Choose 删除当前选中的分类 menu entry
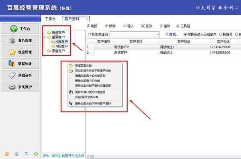 (95, 81)
